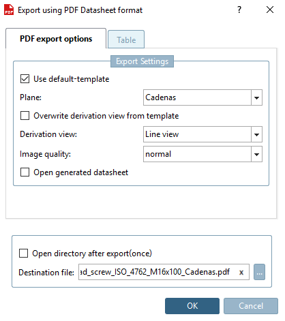Browse destination file with ellipsis button
This screenshot has height=321, width=285.
pyautogui.click(x=259, y=272)
